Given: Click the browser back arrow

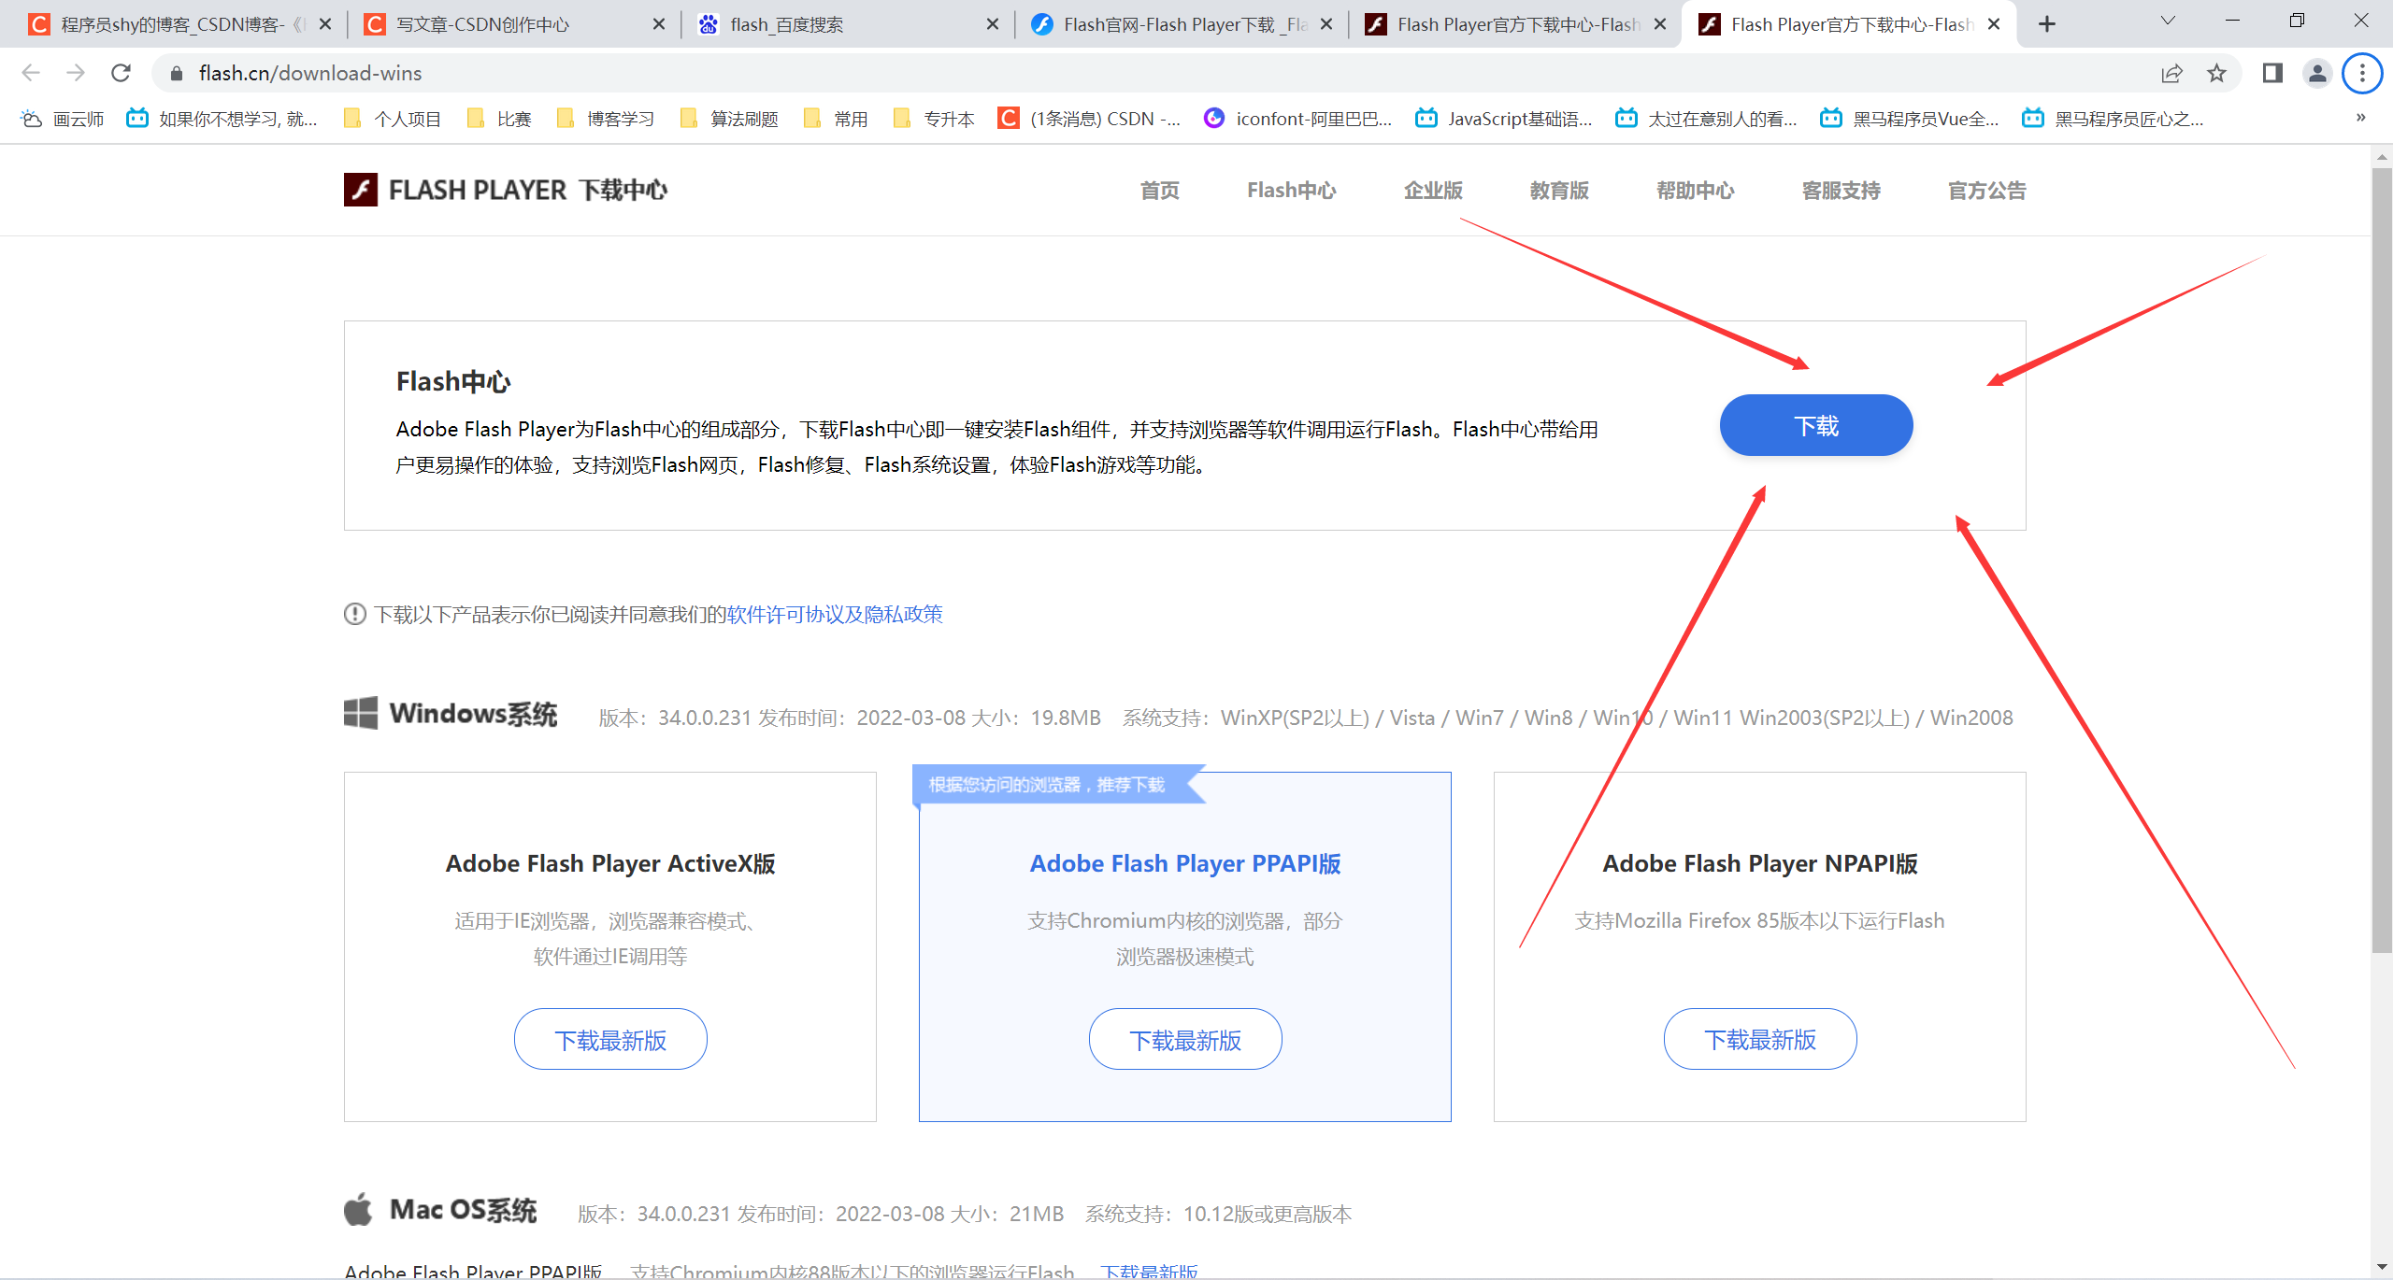Looking at the screenshot, I should (x=31, y=73).
